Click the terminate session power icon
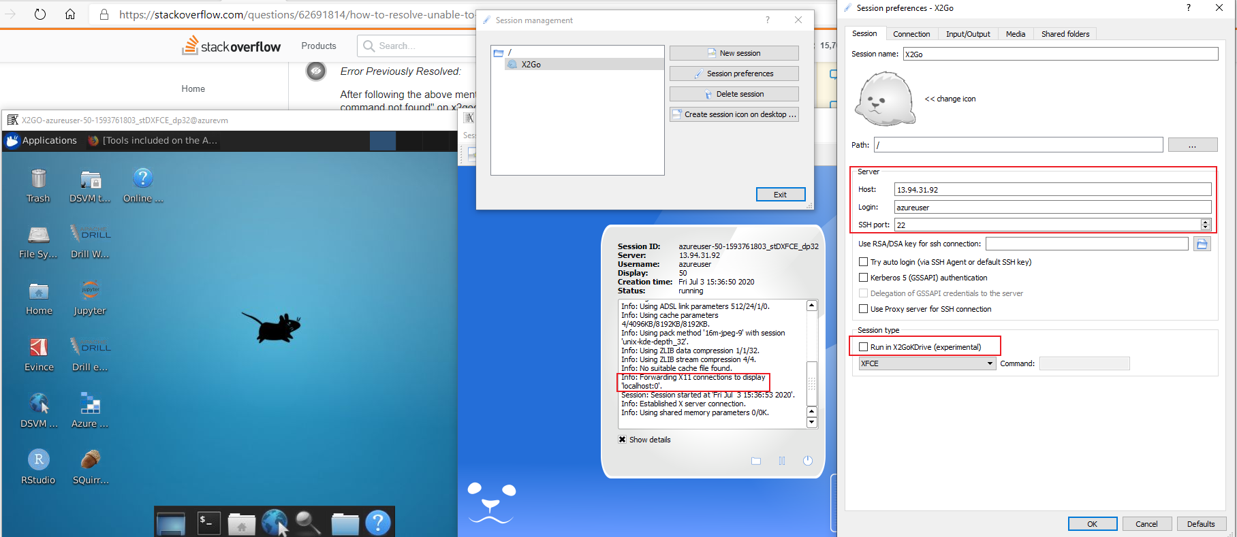The height and width of the screenshot is (537, 1237). [x=808, y=461]
